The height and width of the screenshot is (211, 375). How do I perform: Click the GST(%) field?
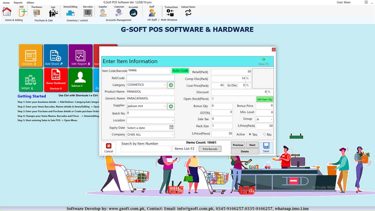222,112
